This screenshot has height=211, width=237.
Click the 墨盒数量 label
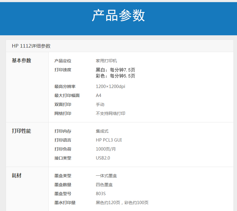[63, 185]
